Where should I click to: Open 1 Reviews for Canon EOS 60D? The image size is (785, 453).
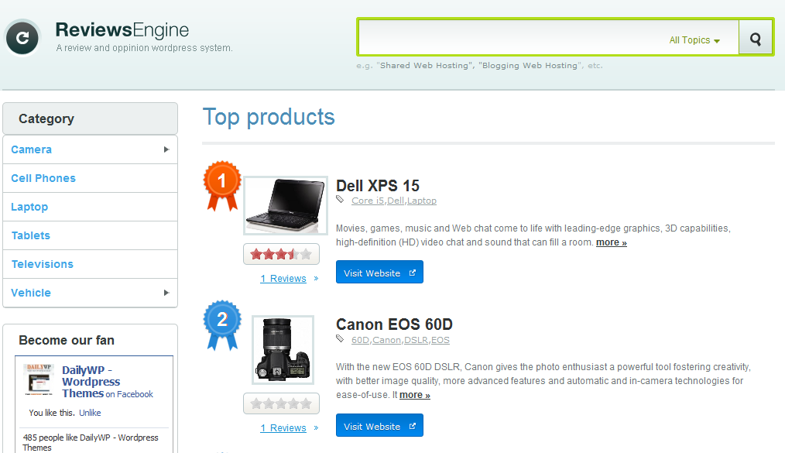coord(283,428)
